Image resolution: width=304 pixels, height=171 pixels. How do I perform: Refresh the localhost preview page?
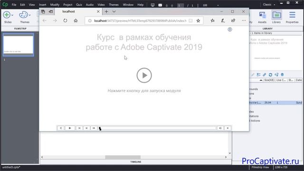(65, 20)
